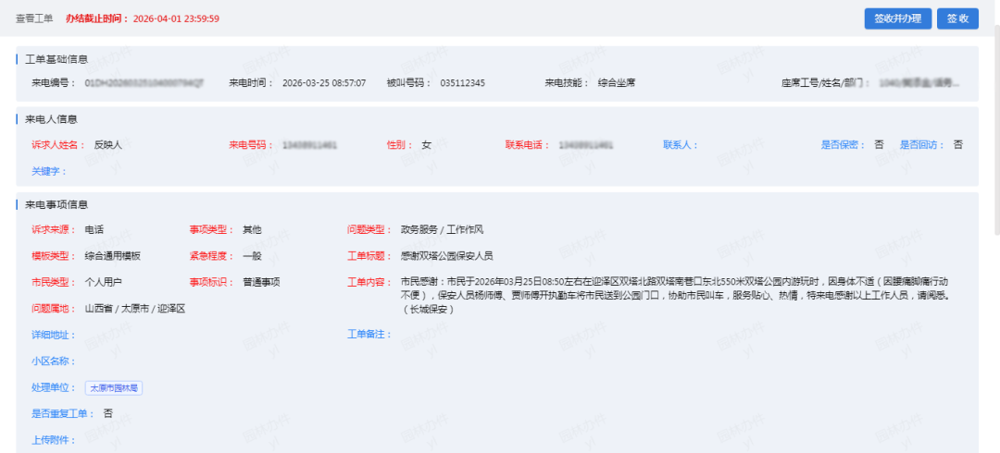The image size is (1000, 453).
Task: Click the 是否重复工单 value 否
Action: [x=107, y=413]
